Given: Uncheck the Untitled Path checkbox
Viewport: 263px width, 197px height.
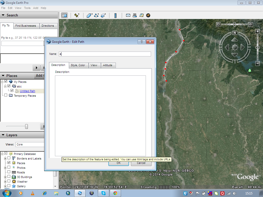Looking at the screenshot, I should [12, 90].
